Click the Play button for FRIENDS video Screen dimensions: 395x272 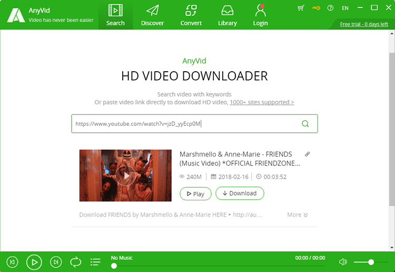pyautogui.click(x=195, y=193)
